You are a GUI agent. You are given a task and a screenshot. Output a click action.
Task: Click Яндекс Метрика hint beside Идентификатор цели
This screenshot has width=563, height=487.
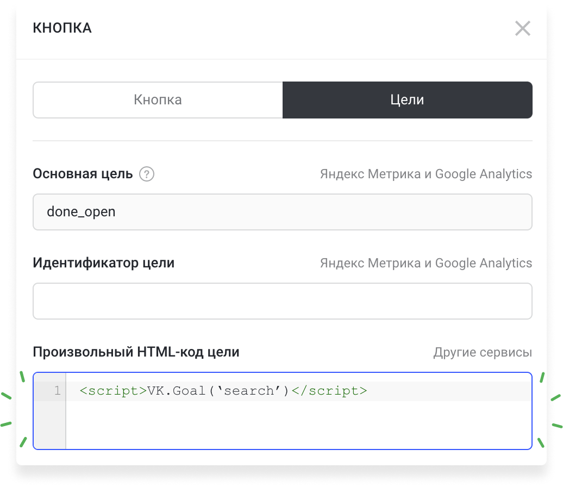pyautogui.click(x=426, y=263)
